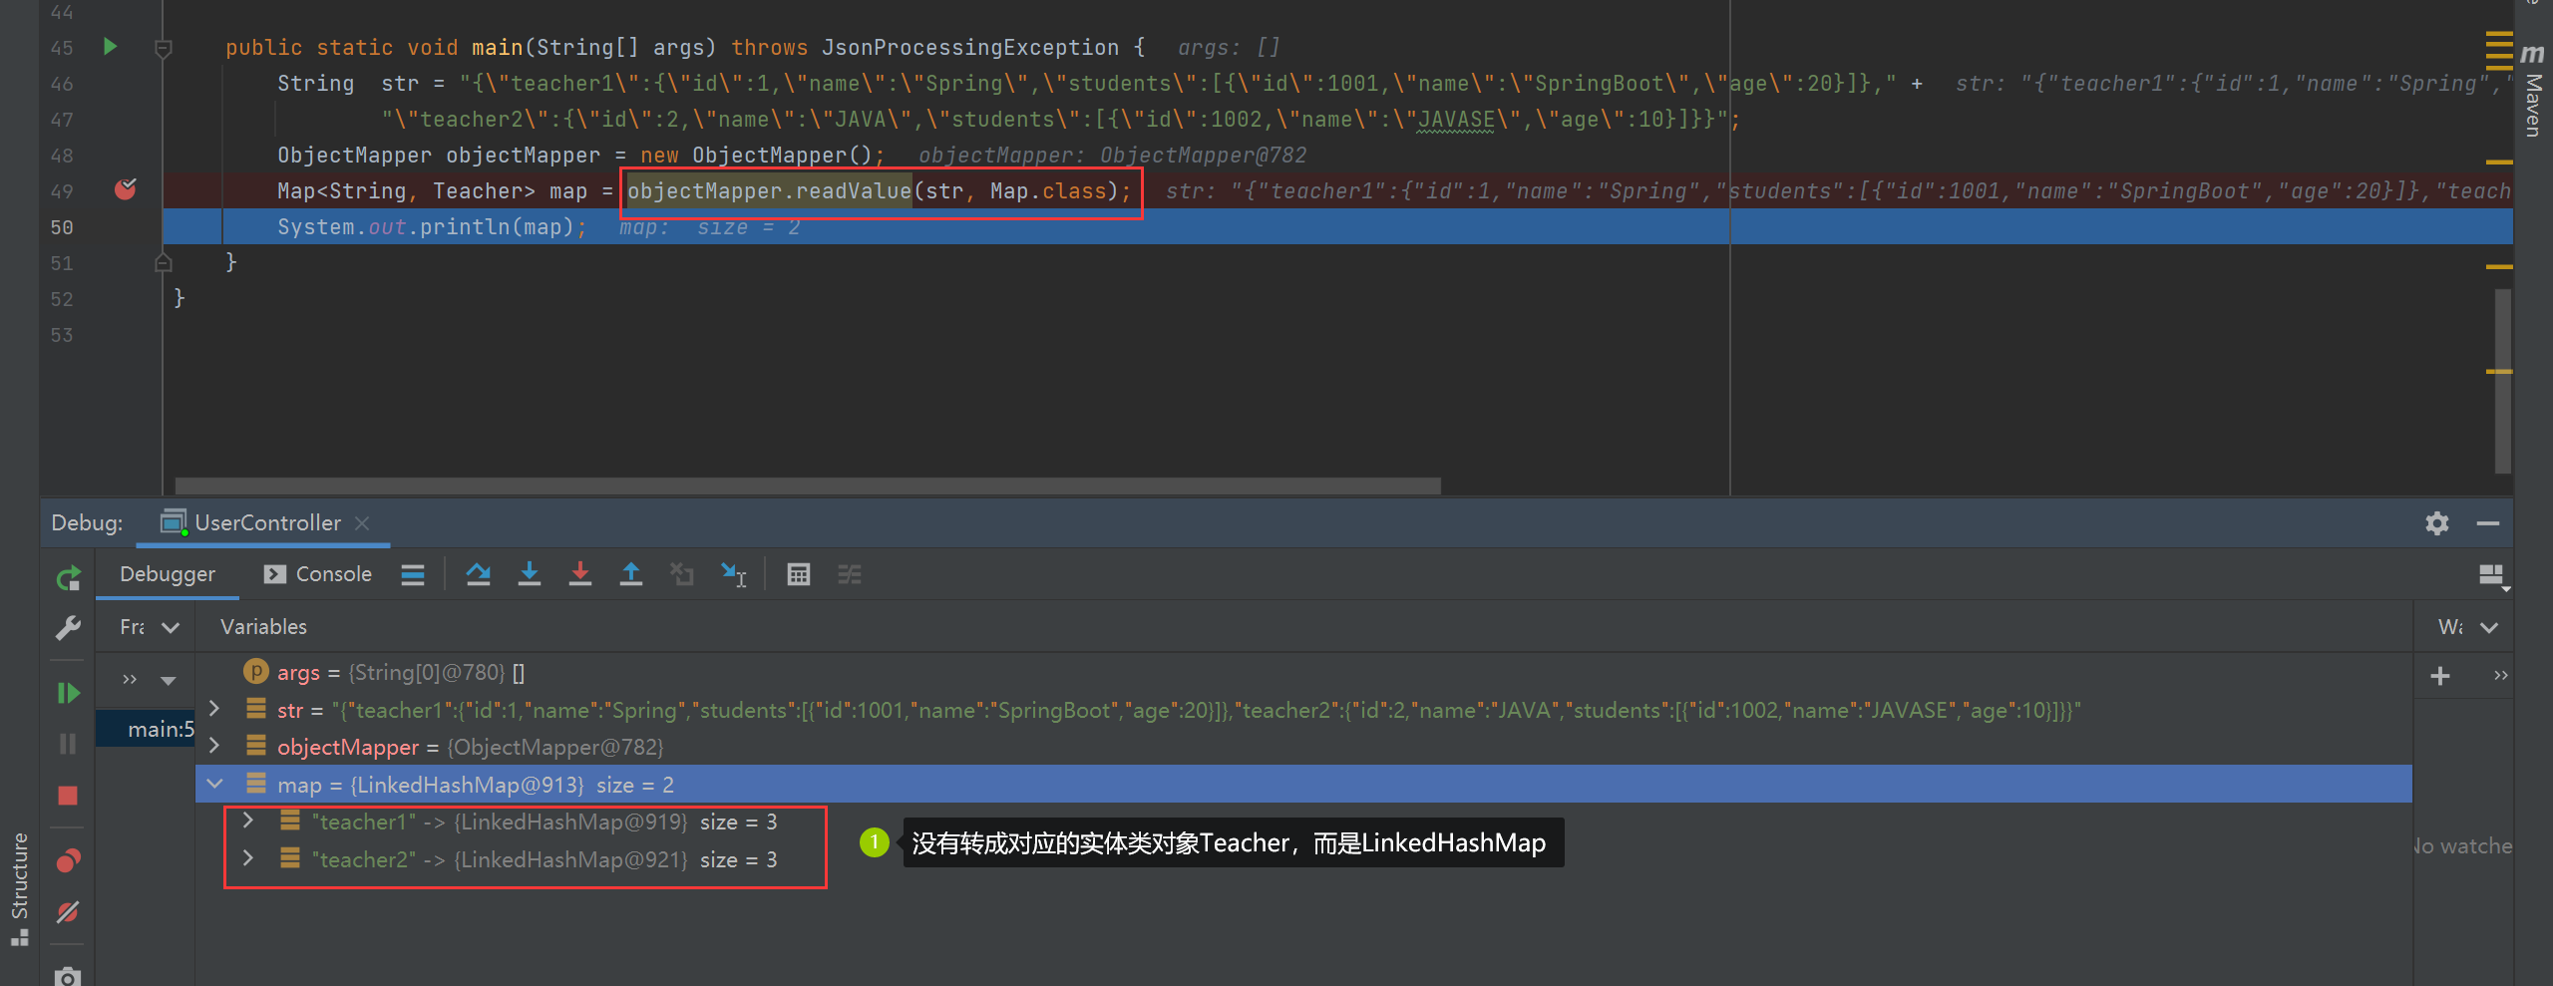Click Run to Cursor button
This screenshot has width=2553, height=986.
point(734,574)
